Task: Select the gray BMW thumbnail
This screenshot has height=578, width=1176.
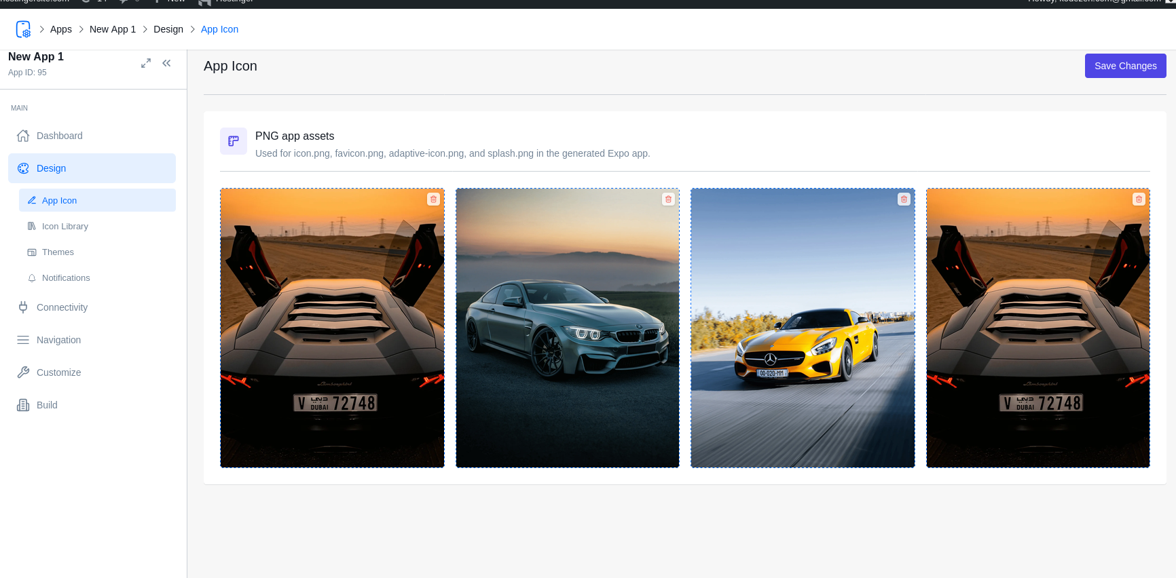Action: (x=568, y=328)
